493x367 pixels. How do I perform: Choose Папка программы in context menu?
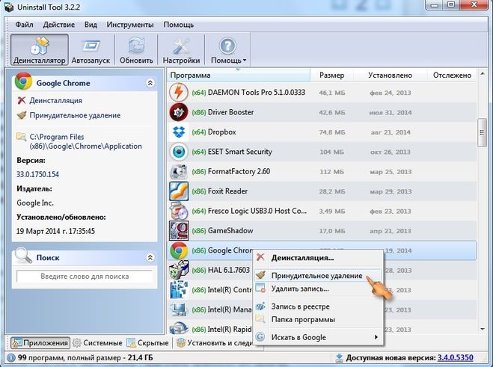tap(318, 320)
